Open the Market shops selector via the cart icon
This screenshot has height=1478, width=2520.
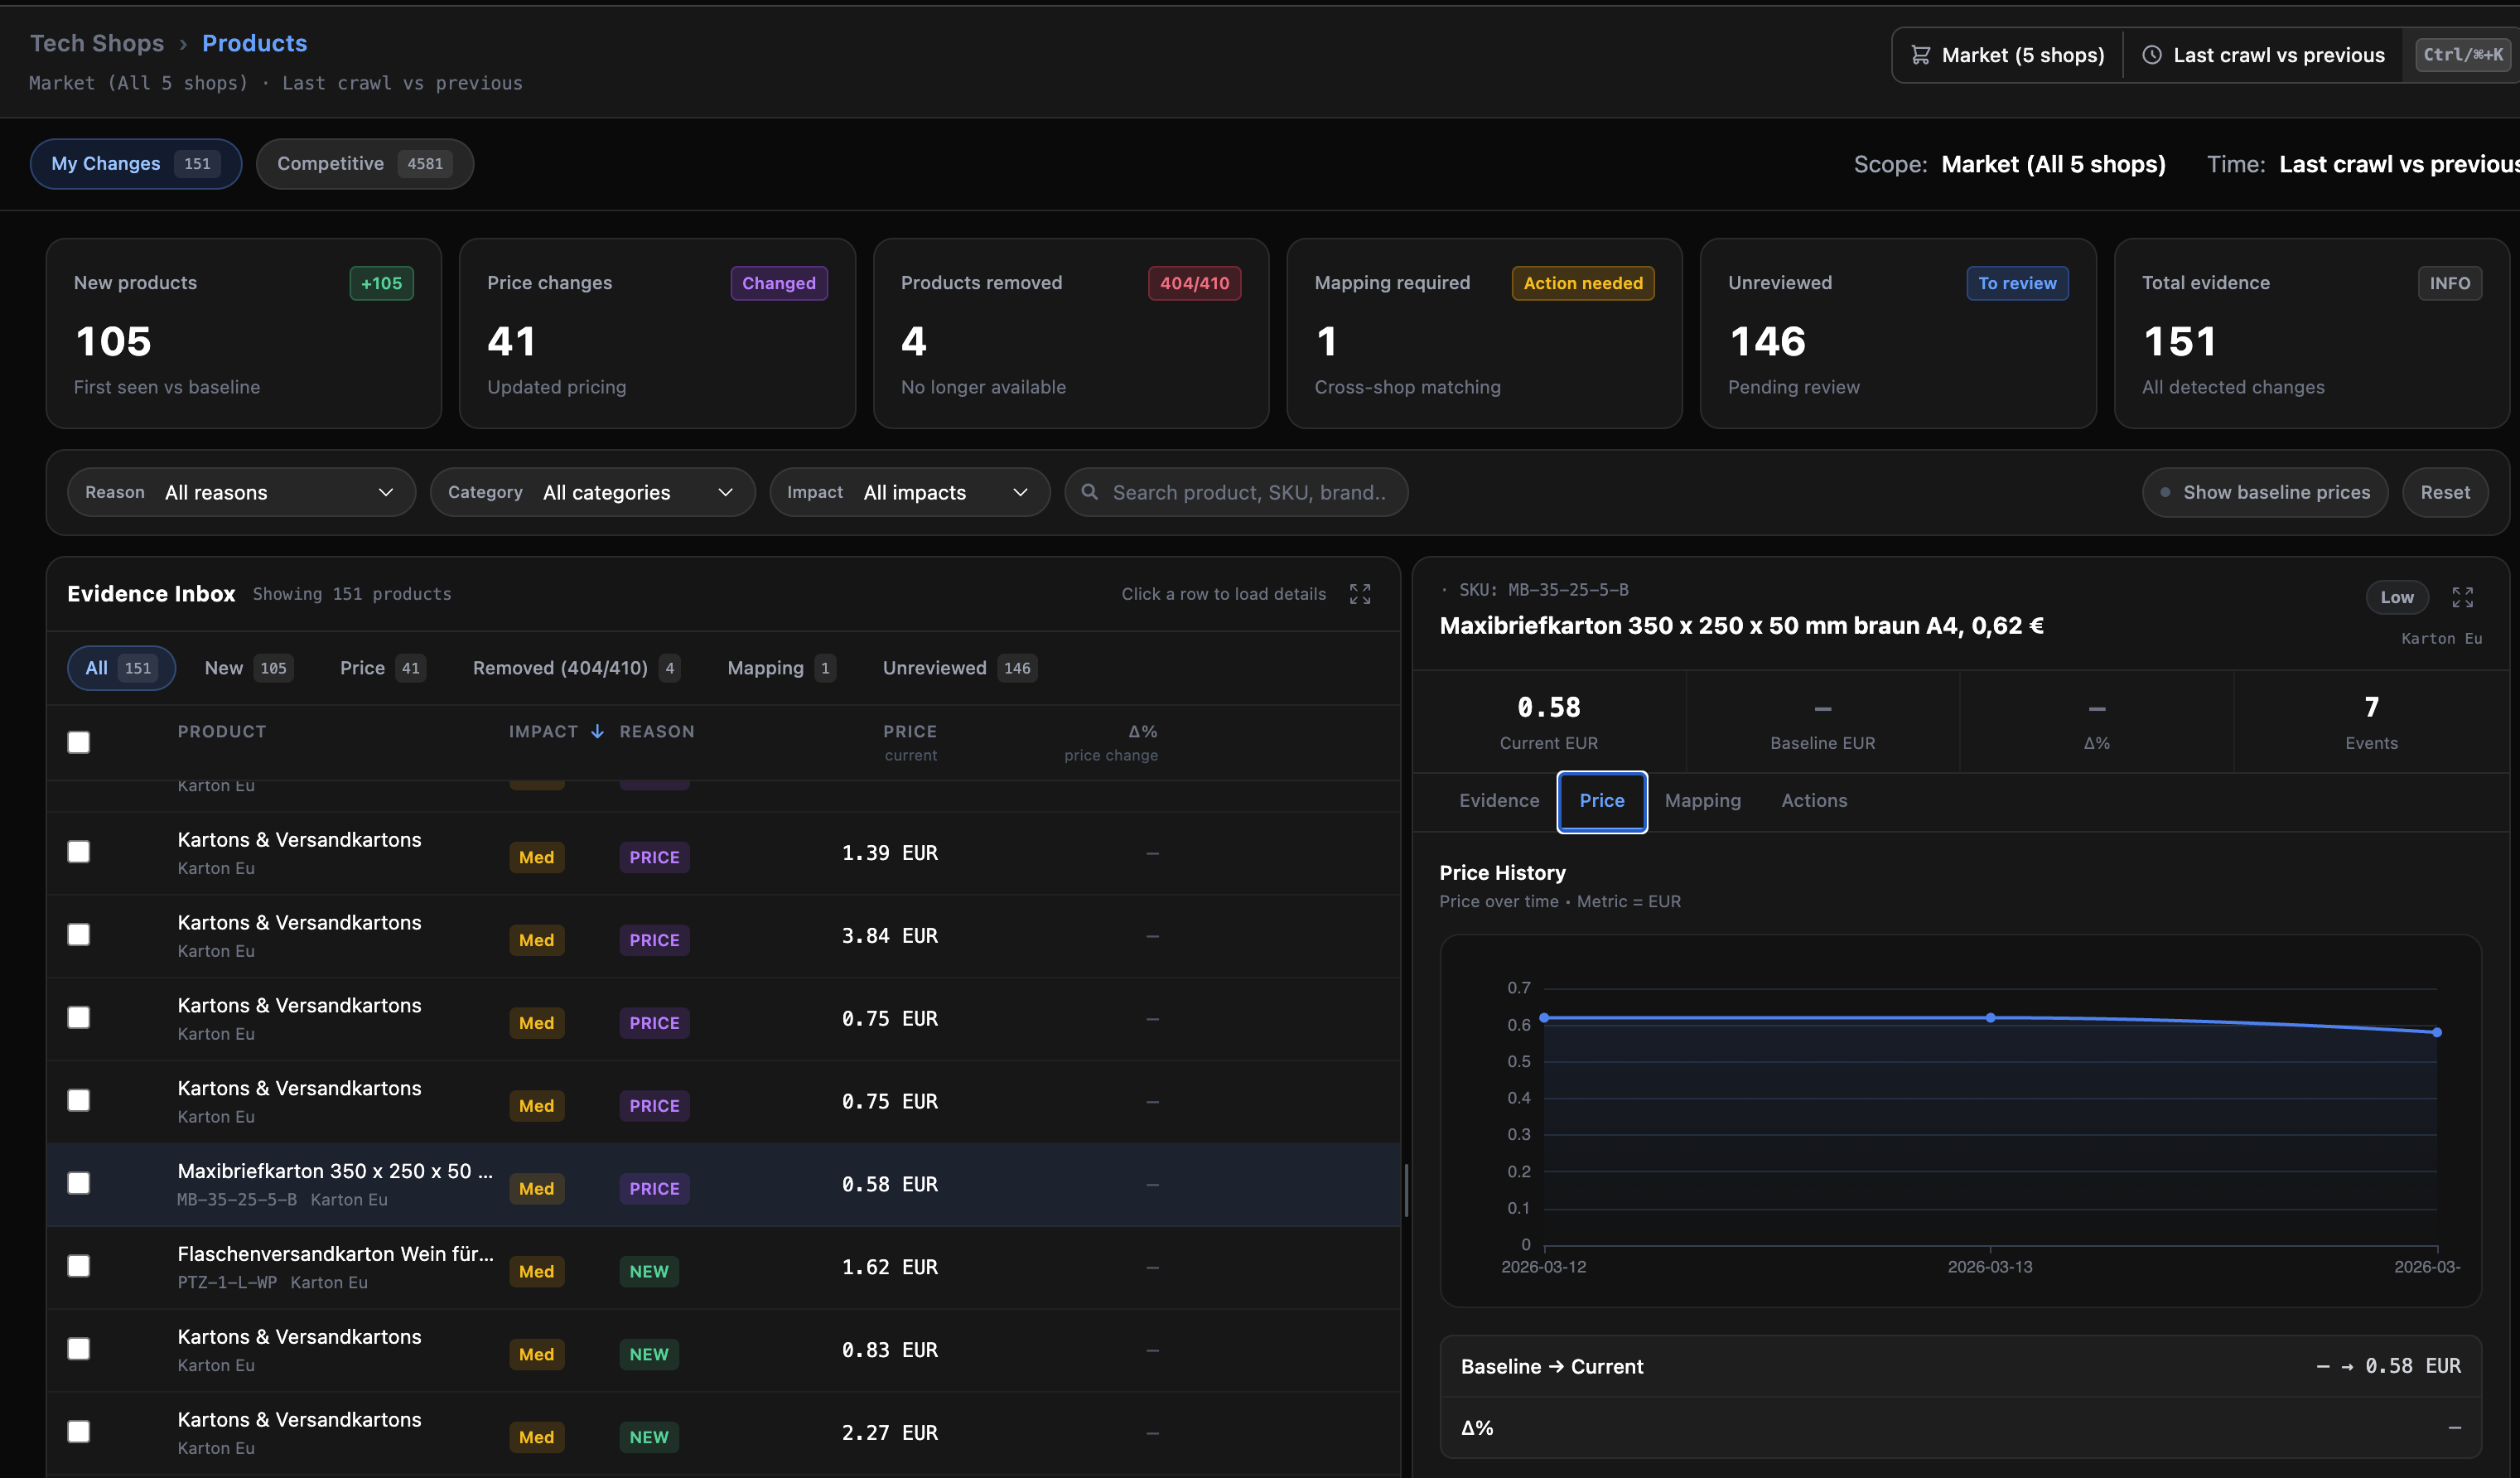tap(1922, 55)
